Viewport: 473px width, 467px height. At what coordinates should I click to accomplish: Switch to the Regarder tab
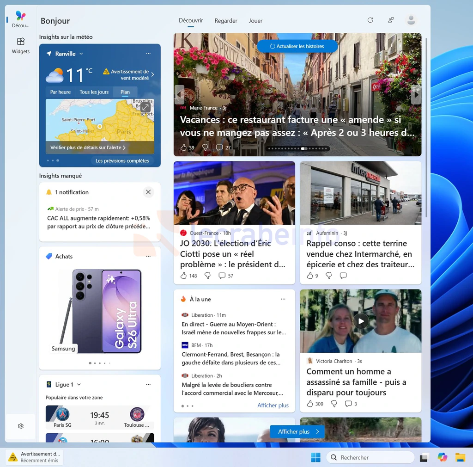pyautogui.click(x=226, y=21)
